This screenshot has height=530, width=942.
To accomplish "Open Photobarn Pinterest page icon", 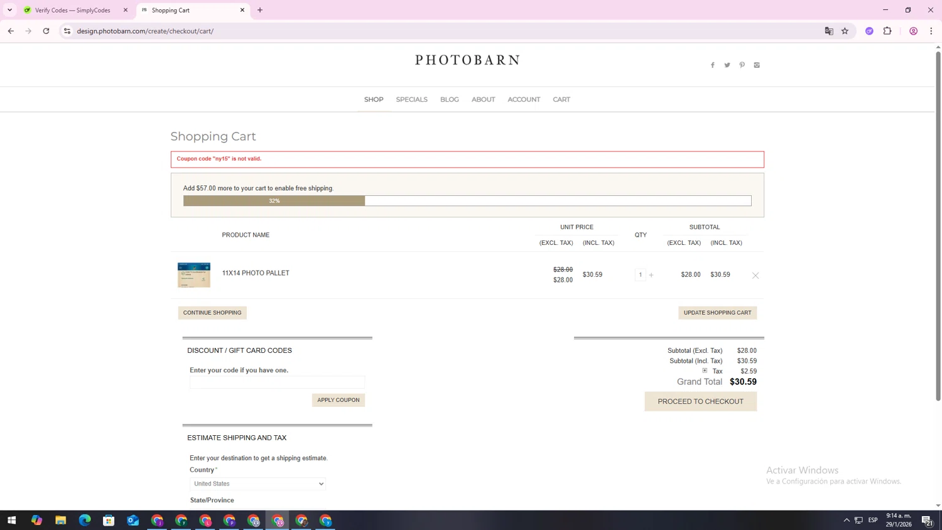I will point(742,65).
